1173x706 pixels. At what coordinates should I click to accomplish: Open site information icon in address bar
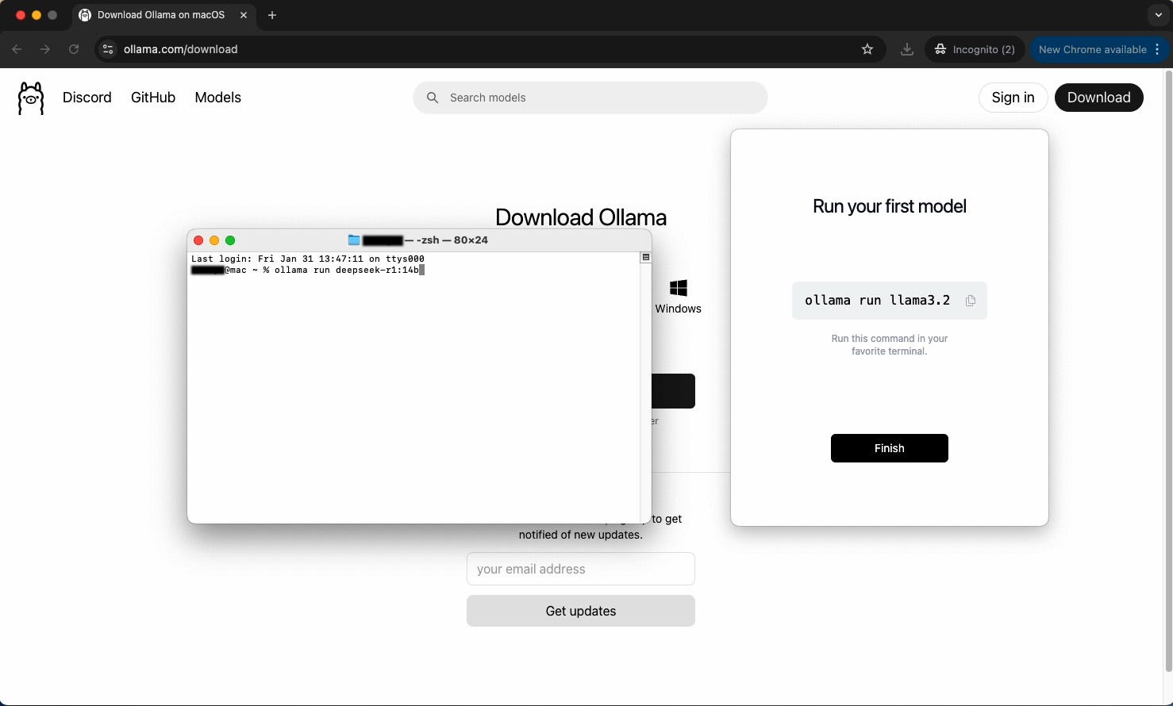point(108,49)
